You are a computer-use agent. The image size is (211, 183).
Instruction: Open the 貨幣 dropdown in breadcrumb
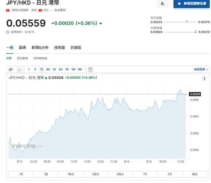point(34,10)
